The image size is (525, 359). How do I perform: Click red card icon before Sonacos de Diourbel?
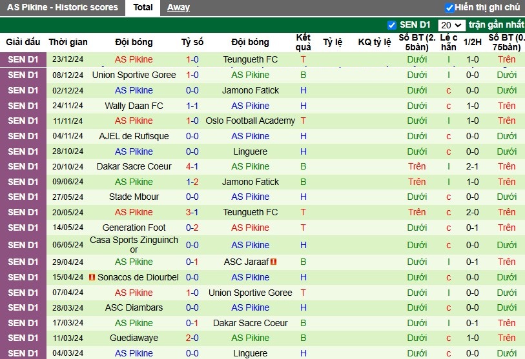click(92, 277)
